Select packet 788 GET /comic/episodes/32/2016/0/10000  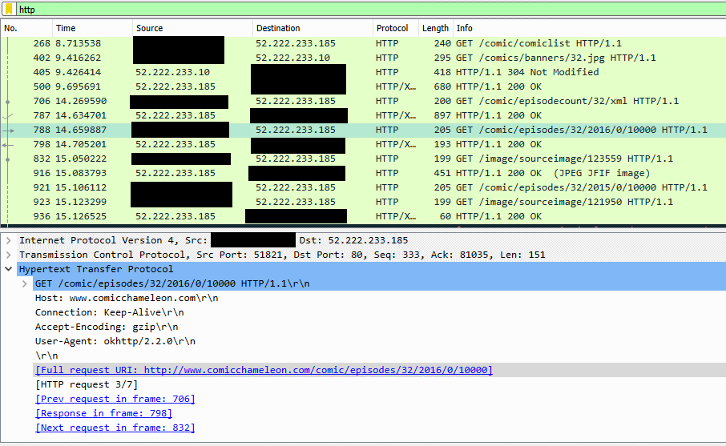point(363,130)
